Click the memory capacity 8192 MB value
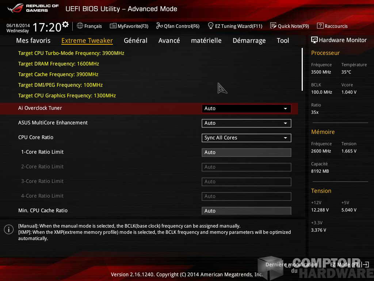 point(320,171)
